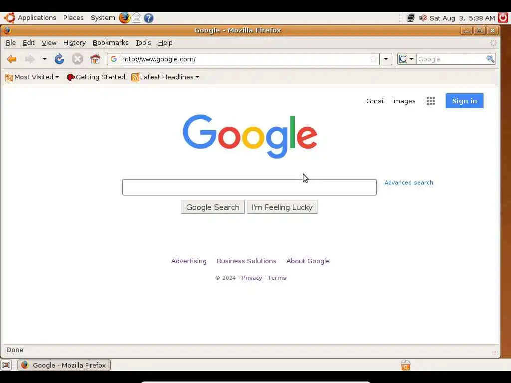Viewport: 511px width, 383px height.
Task: Click the date and time clock
Action: (462, 18)
